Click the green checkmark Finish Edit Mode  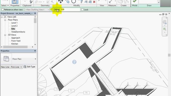pyautogui.click(x=135, y=1)
